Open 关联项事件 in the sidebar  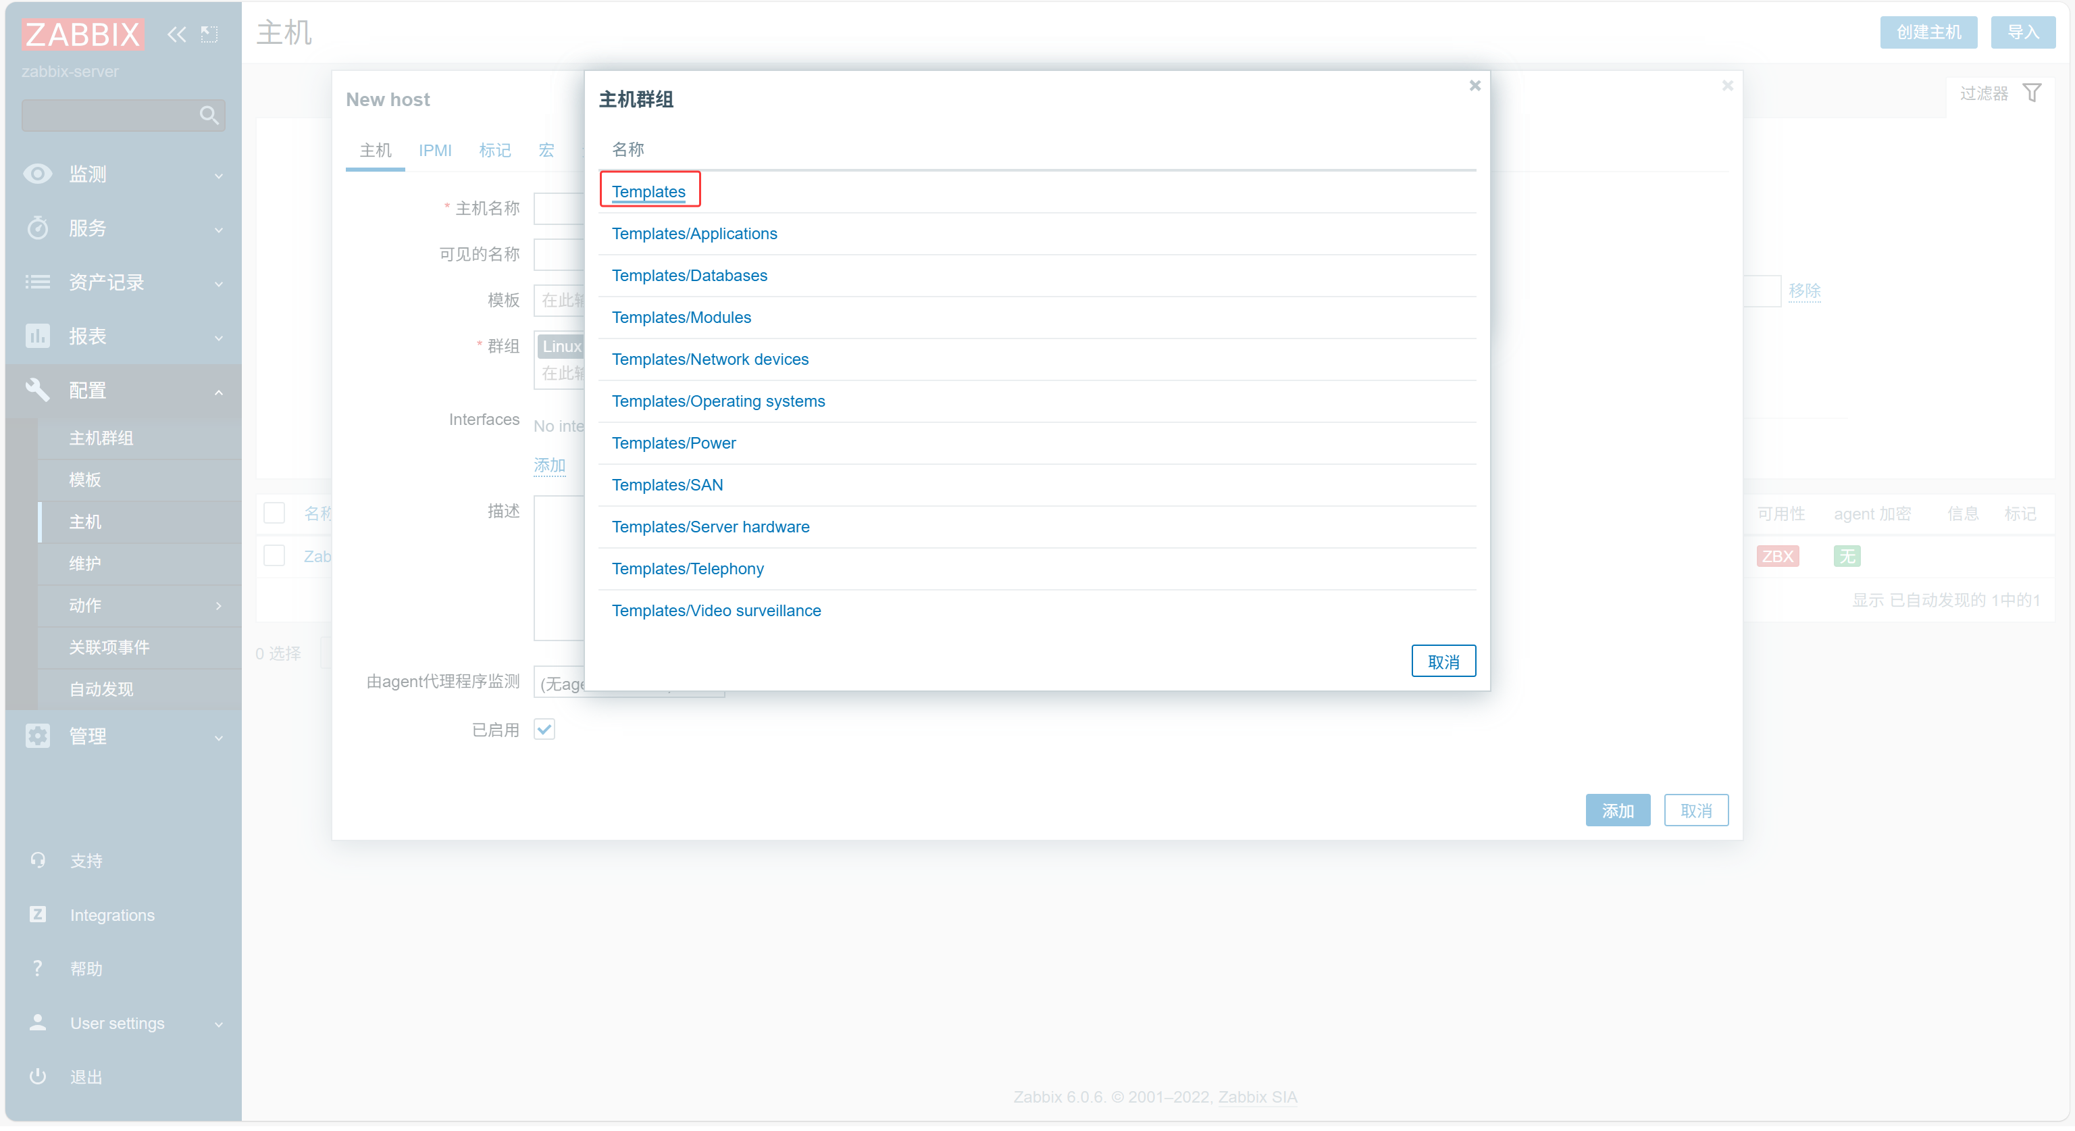tap(109, 648)
